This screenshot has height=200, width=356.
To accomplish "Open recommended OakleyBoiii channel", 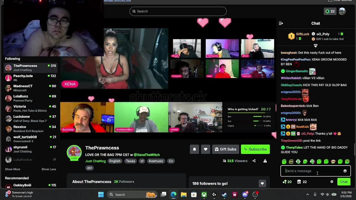I will [x=31, y=186].
